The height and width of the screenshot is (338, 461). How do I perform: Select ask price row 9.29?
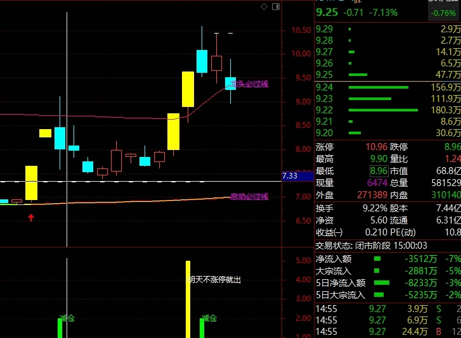pos(388,29)
